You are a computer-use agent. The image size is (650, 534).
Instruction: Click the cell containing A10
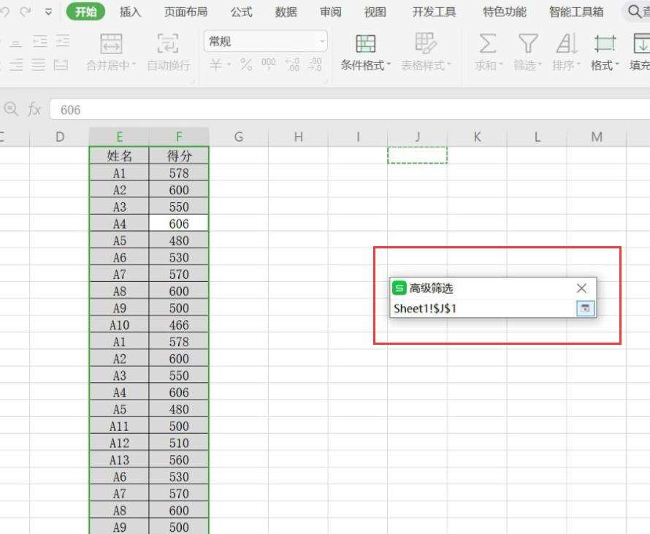(119, 324)
